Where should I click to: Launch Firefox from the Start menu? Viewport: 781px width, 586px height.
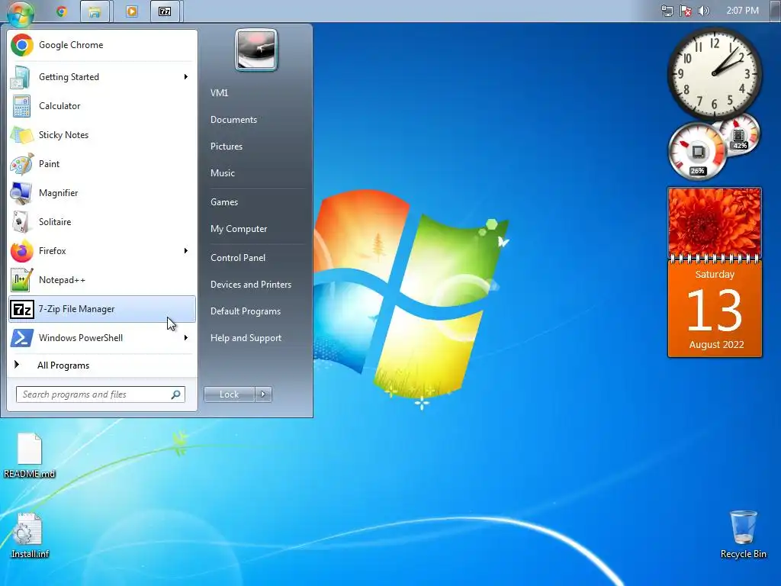(102, 250)
